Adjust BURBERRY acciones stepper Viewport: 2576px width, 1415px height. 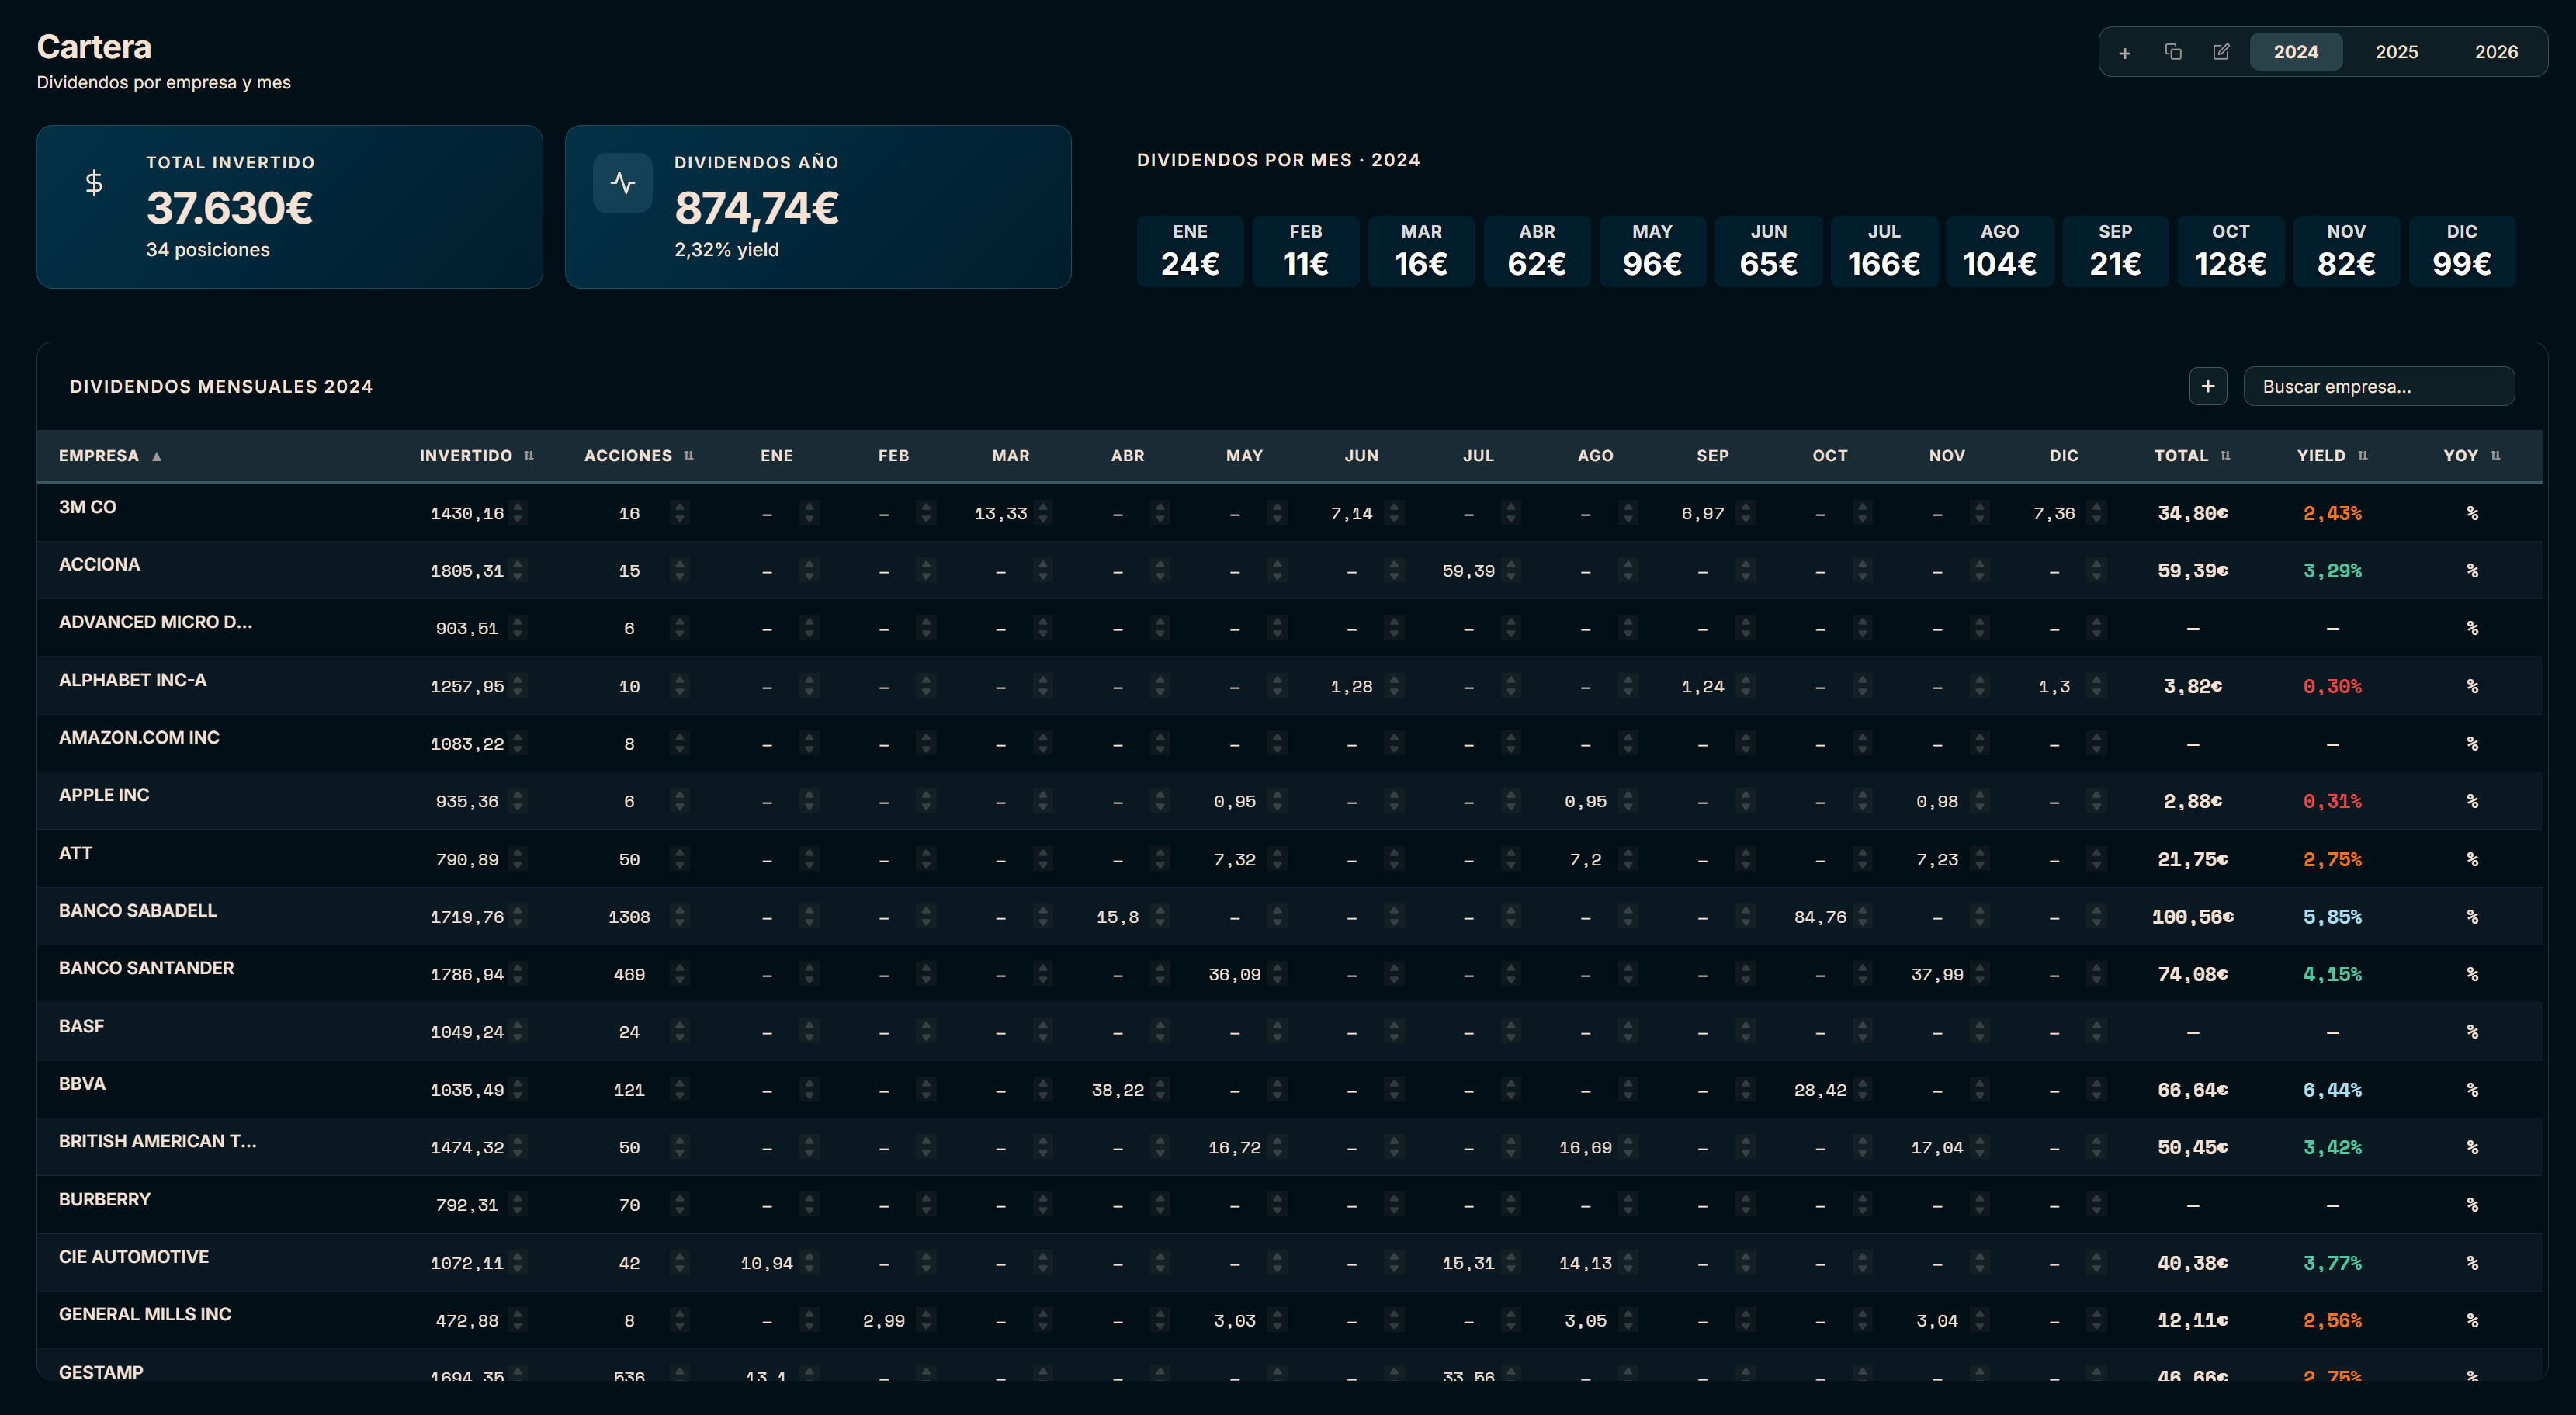point(680,1205)
